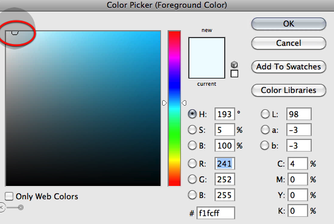334x224 pixels.
Task: Click the small web-safe white swatch
Action: click(x=235, y=74)
